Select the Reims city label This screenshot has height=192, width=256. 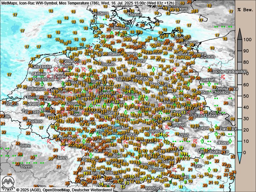(25, 145)
